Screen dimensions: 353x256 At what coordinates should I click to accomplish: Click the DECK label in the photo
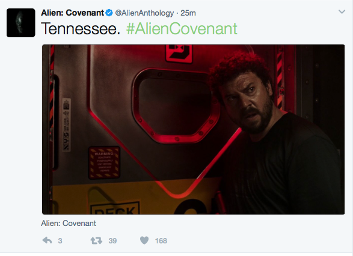coord(115,207)
